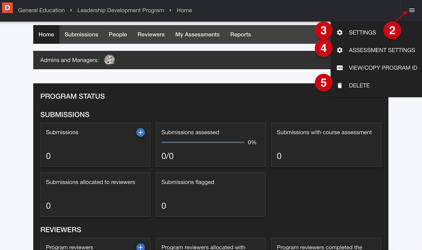Open the Submissions tab
This screenshot has height=250, width=422.
pos(81,34)
